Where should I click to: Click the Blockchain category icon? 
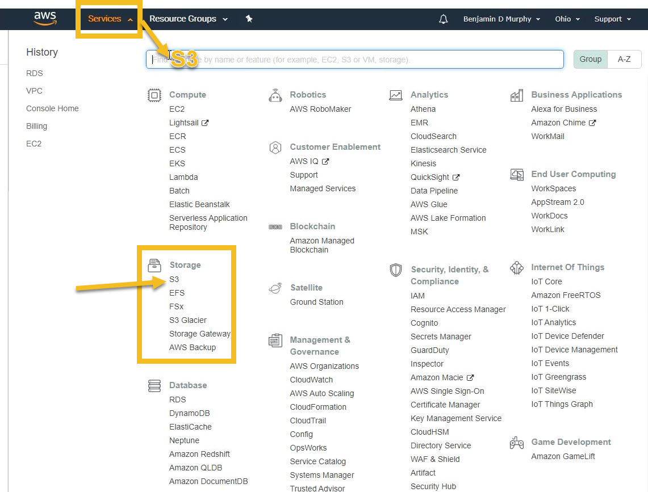[275, 227]
